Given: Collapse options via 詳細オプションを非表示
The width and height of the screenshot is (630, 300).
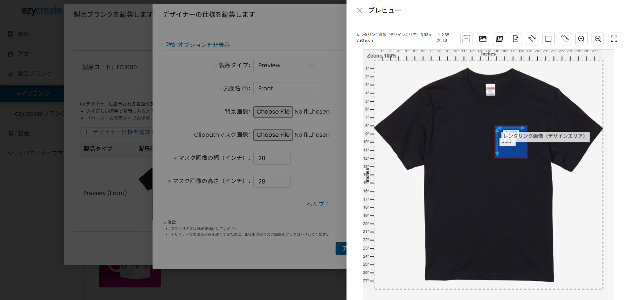Looking at the screenshot, I should tap(198, 45).
